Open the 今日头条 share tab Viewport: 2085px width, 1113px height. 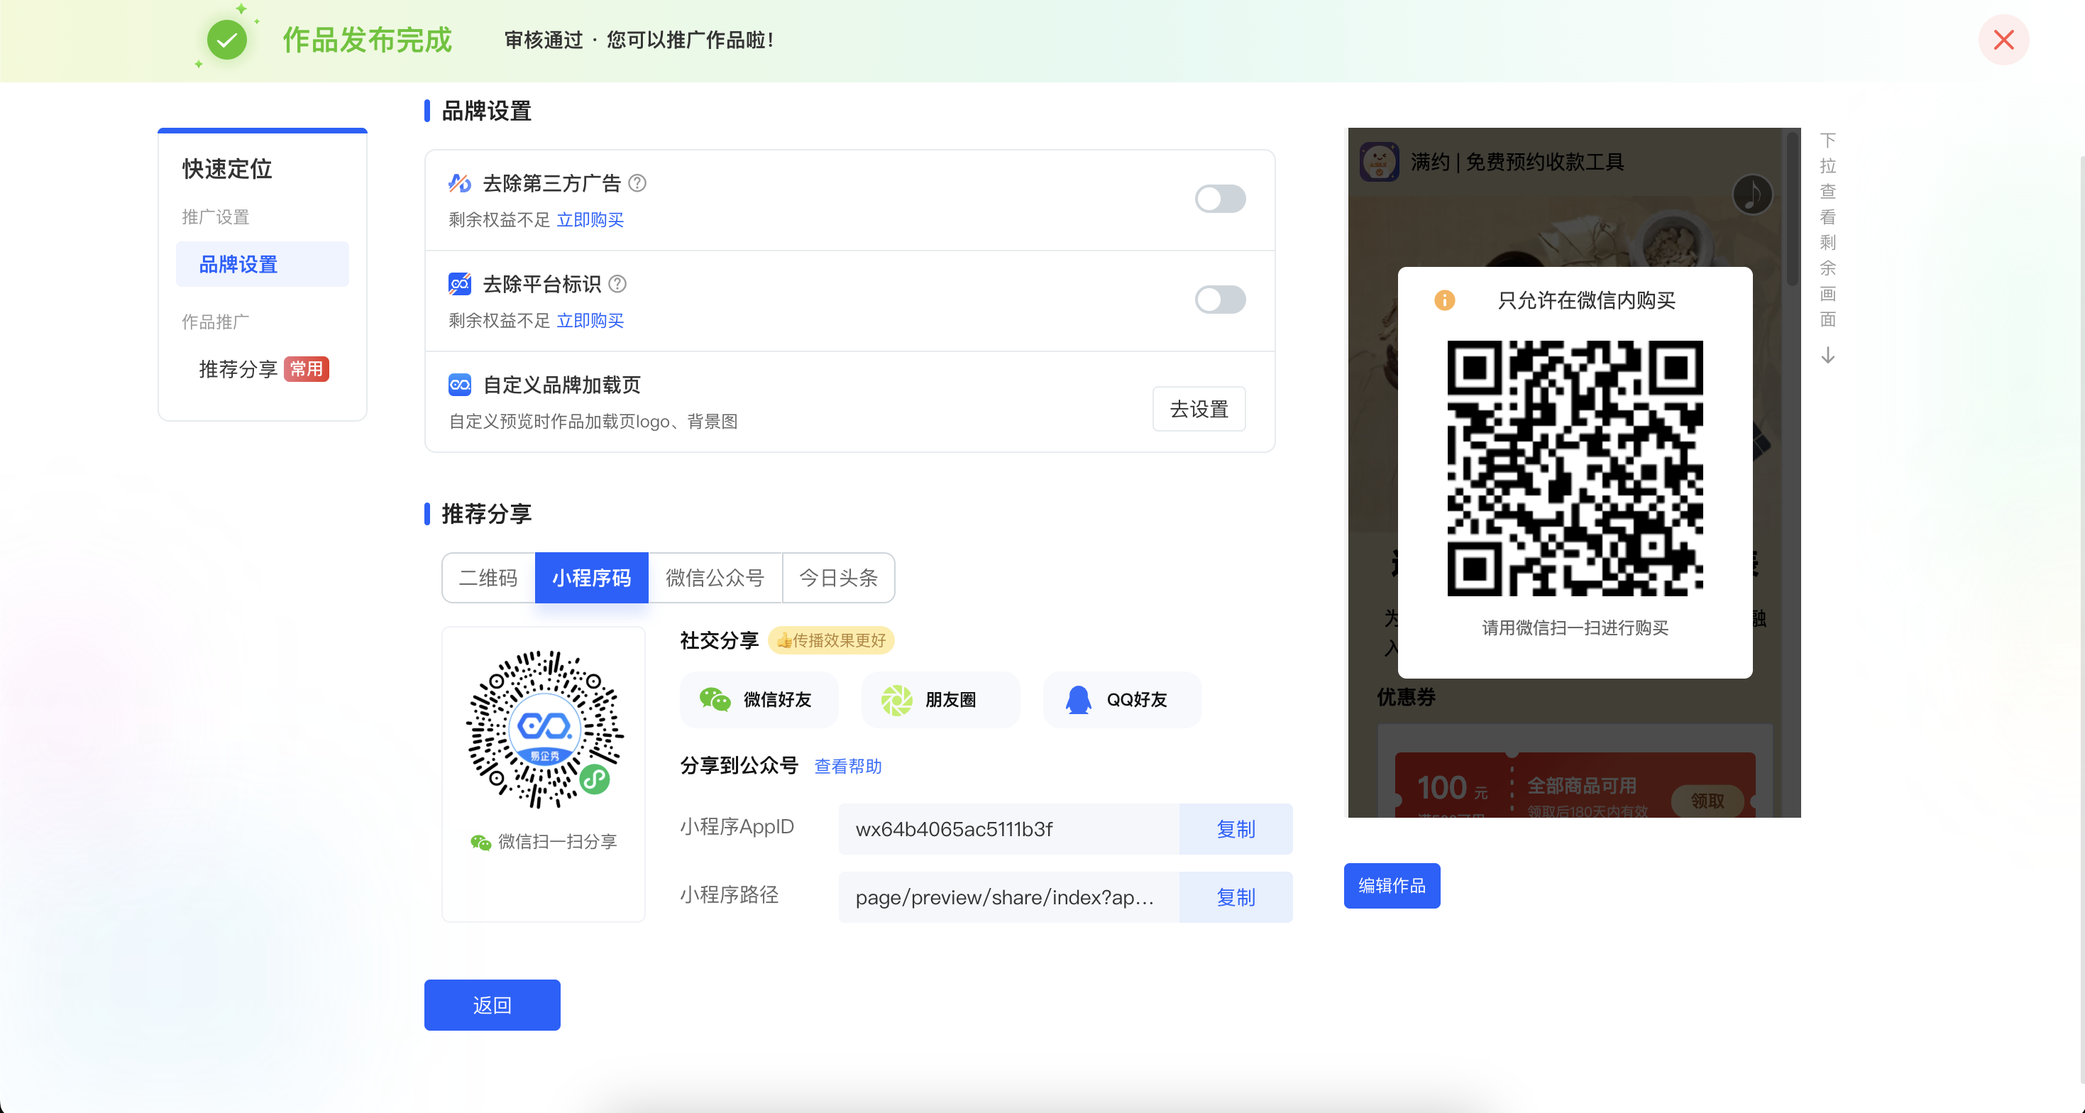837,578
